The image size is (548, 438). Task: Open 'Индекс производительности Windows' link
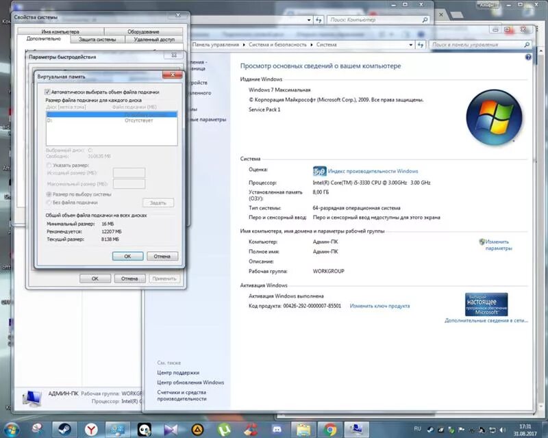pos(373,171)
